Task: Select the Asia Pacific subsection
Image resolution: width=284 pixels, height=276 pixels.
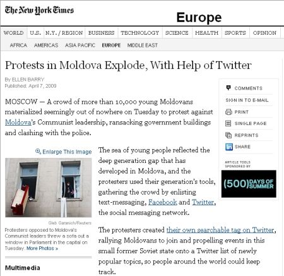Action: tap(80, 45)
